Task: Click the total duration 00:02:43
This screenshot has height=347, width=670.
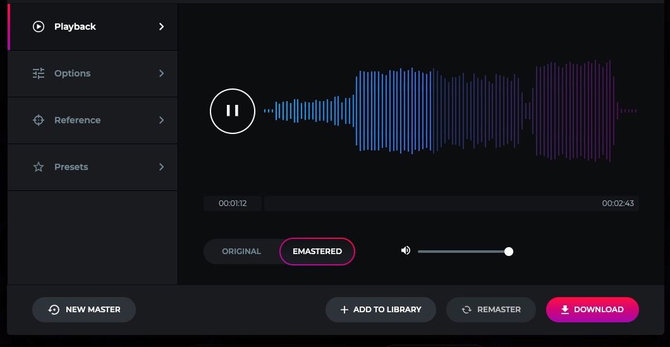Action: pyautogui.click(x=618, y=204)
